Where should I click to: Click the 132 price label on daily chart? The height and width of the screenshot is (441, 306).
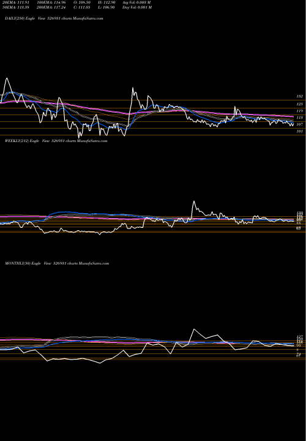click(x=300, y=96)
